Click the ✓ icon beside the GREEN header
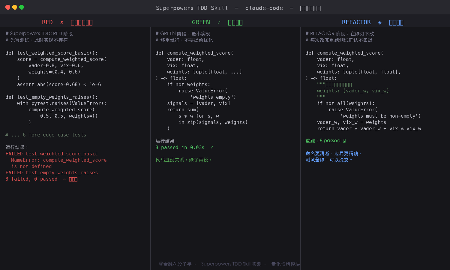 219,22
